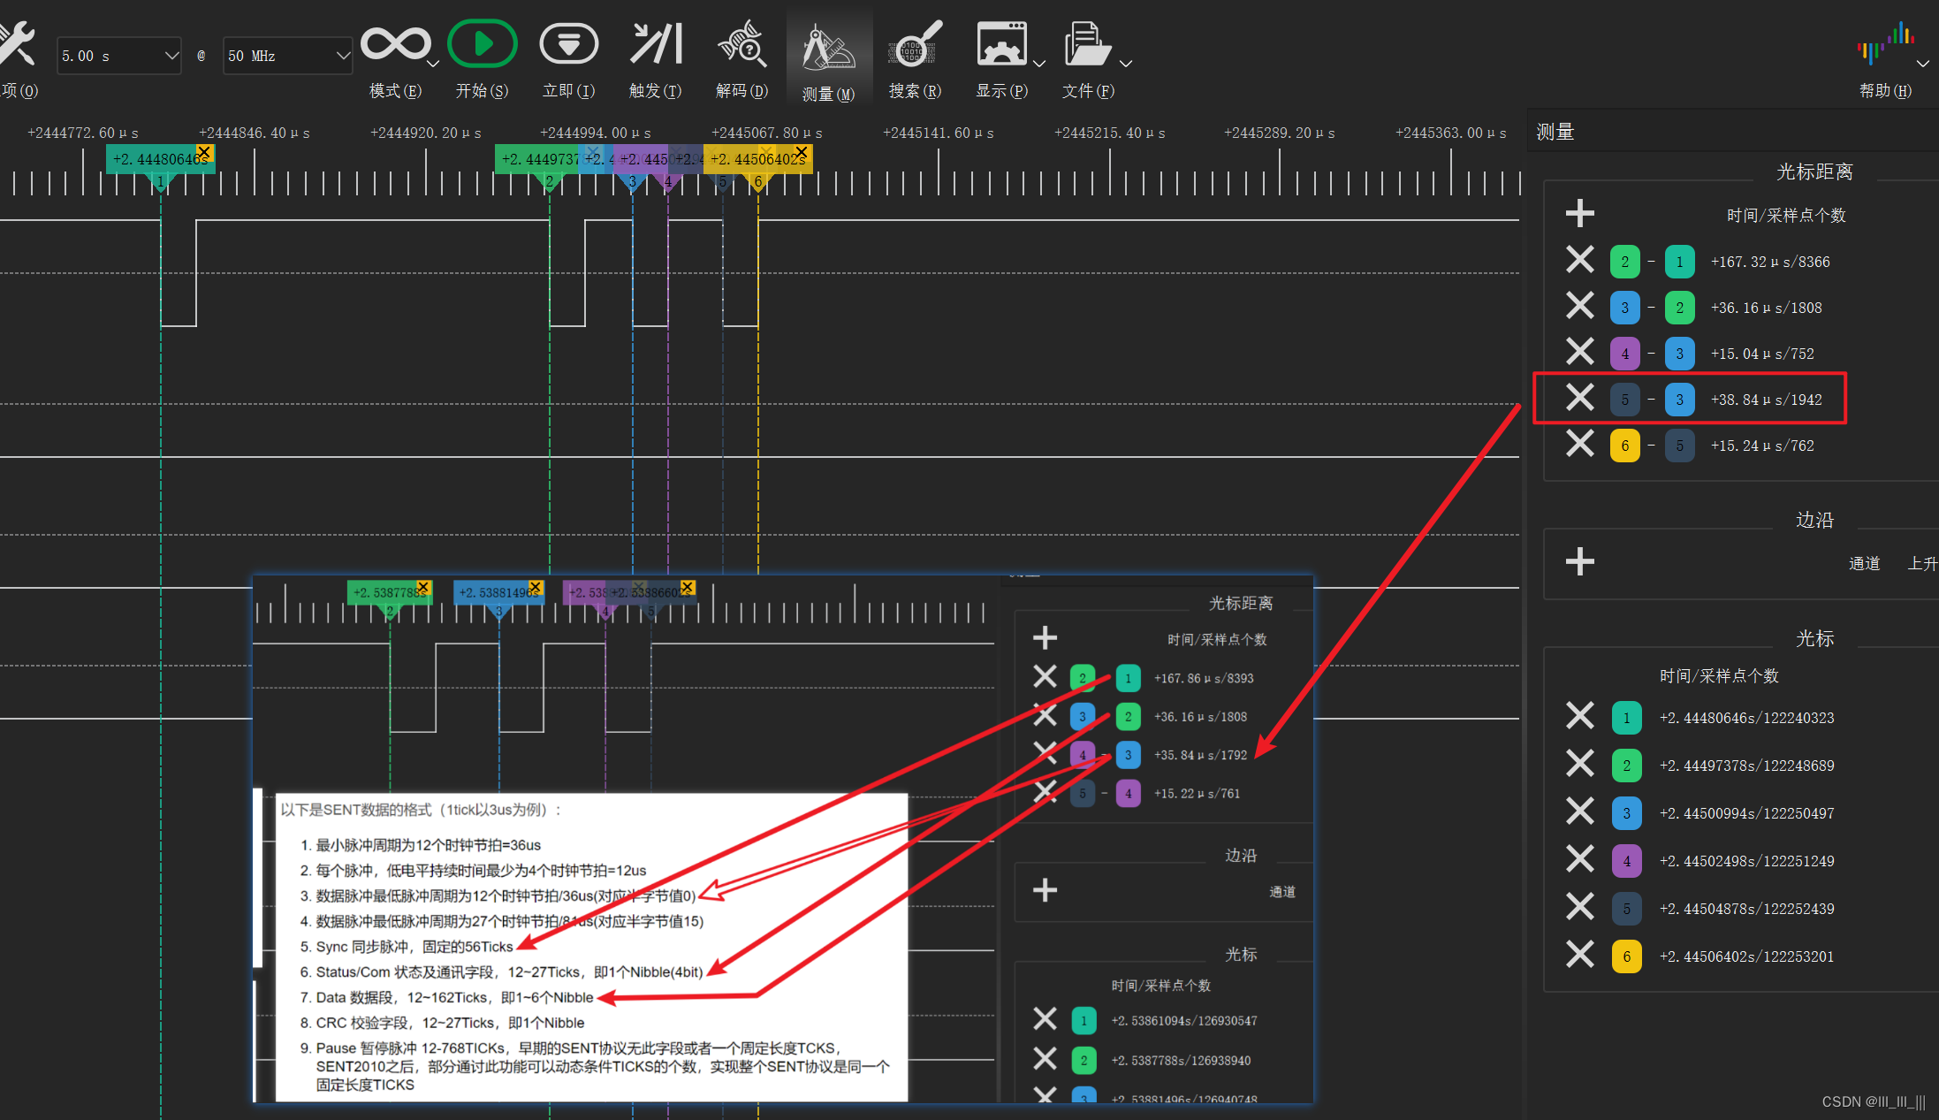The image size is (1939, 1120).
Task: Click yellow cursor 6 swatch in list
Action: pos(1626,956)
